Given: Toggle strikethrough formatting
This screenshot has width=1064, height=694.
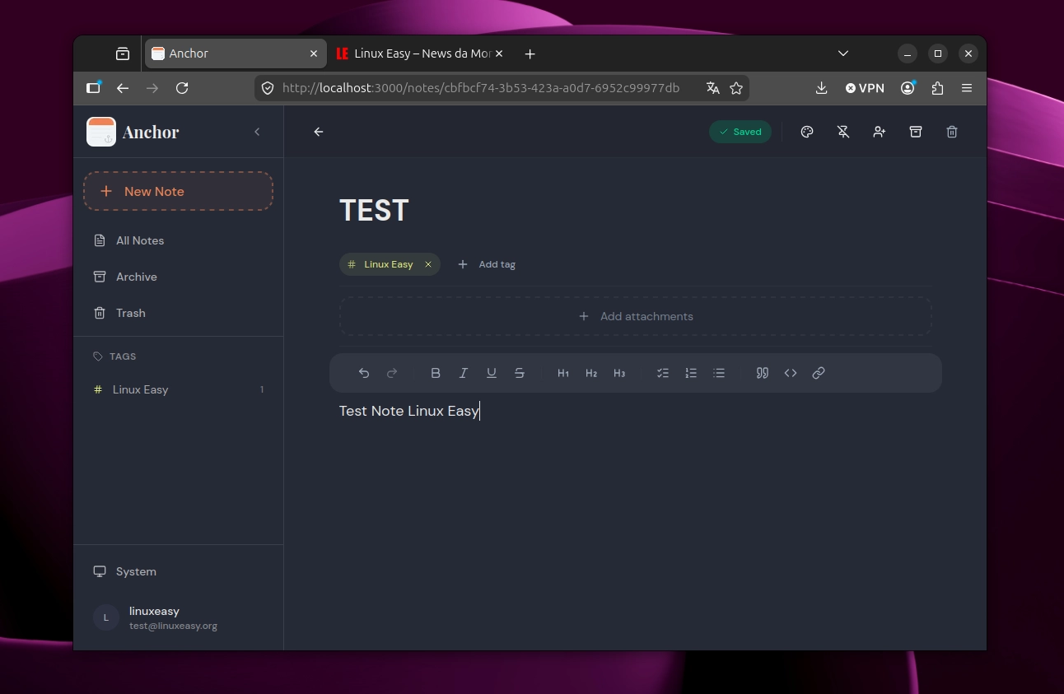Looking at the screenshot, I should coord(520,373).
